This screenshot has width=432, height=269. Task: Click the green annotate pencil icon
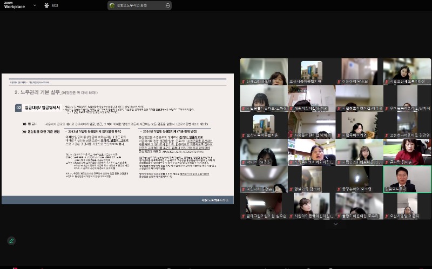coord(11,241)
